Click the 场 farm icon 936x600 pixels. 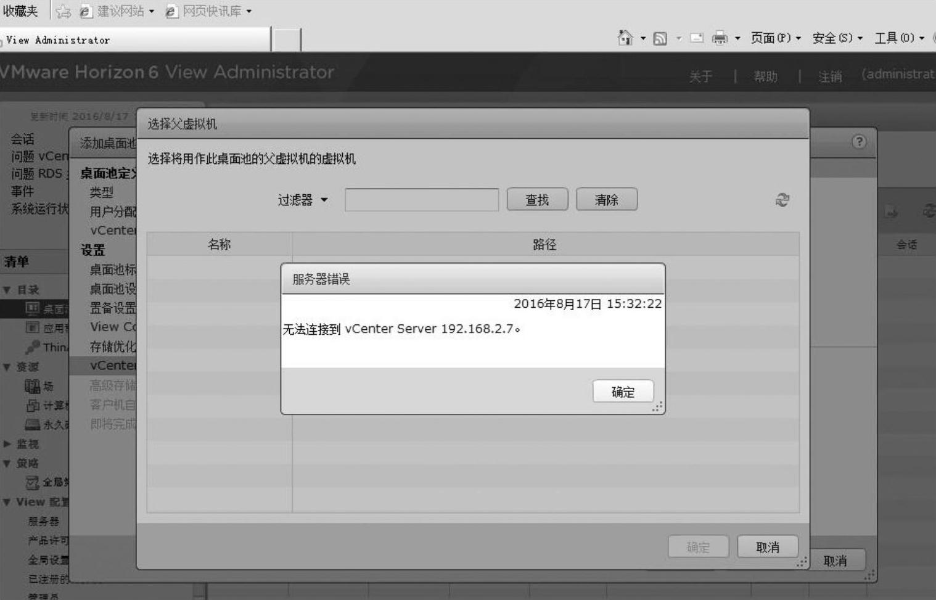click(x=32, y=386)
